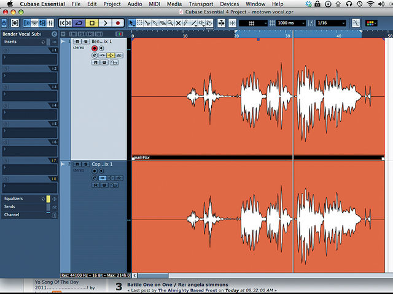This screenshot has width=393, height=294.
Task: Click the Activate Project power icon
Action: (4, 23)
